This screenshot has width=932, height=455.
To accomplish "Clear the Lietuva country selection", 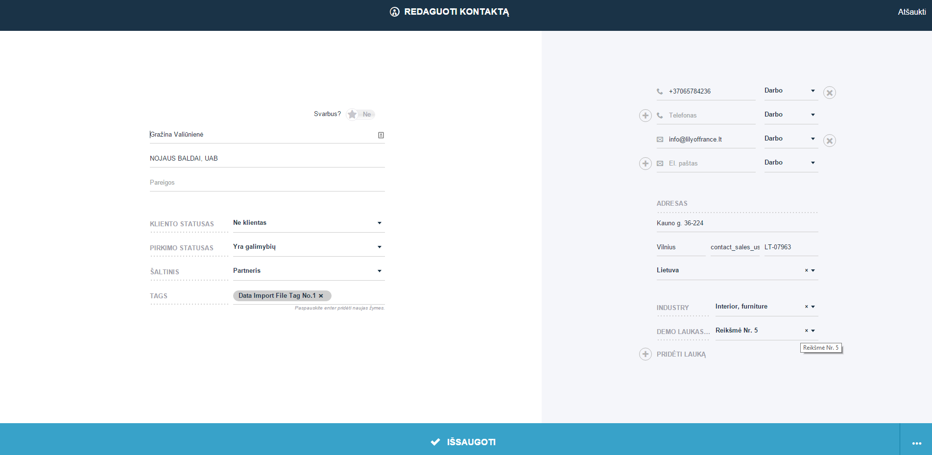I will [x=806, y=270].
